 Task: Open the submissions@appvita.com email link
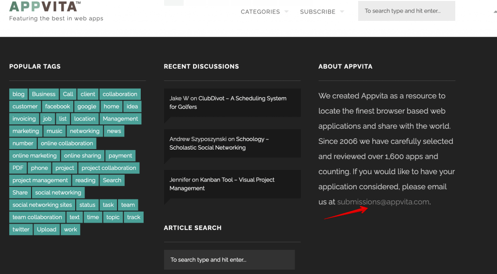pos(383,202)
